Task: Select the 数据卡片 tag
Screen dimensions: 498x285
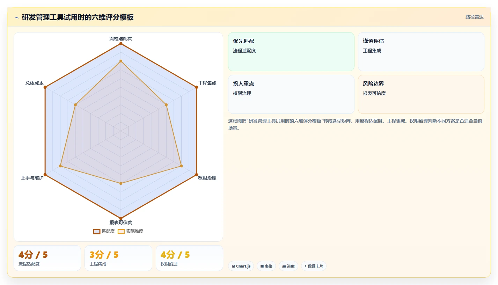Action: tap(314, 266)
